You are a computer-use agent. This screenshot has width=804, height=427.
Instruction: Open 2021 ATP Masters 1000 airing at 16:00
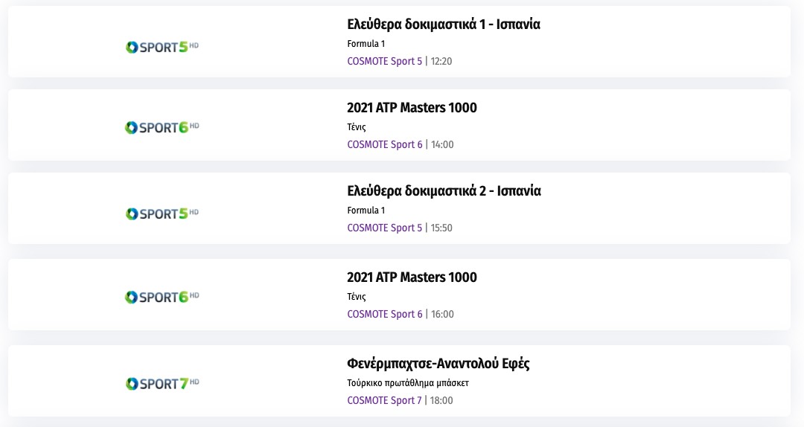412,277
